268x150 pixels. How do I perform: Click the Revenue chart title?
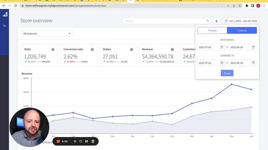27,74
